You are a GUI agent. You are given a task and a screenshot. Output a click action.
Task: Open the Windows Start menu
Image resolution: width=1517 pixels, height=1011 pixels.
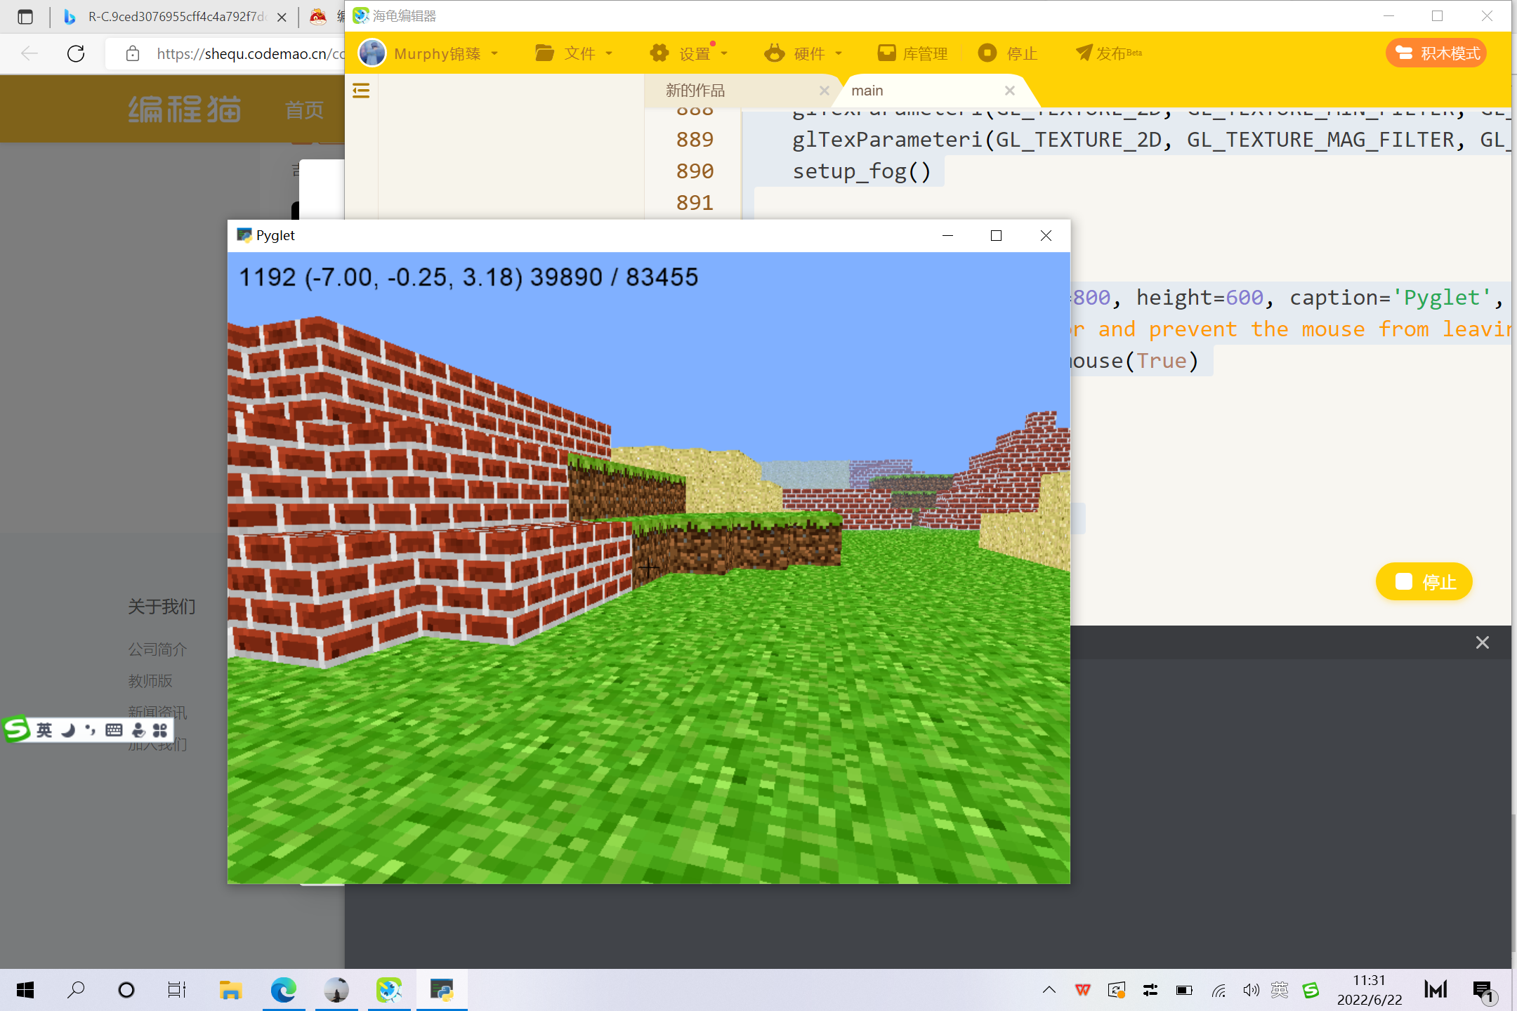click(25, 990)
